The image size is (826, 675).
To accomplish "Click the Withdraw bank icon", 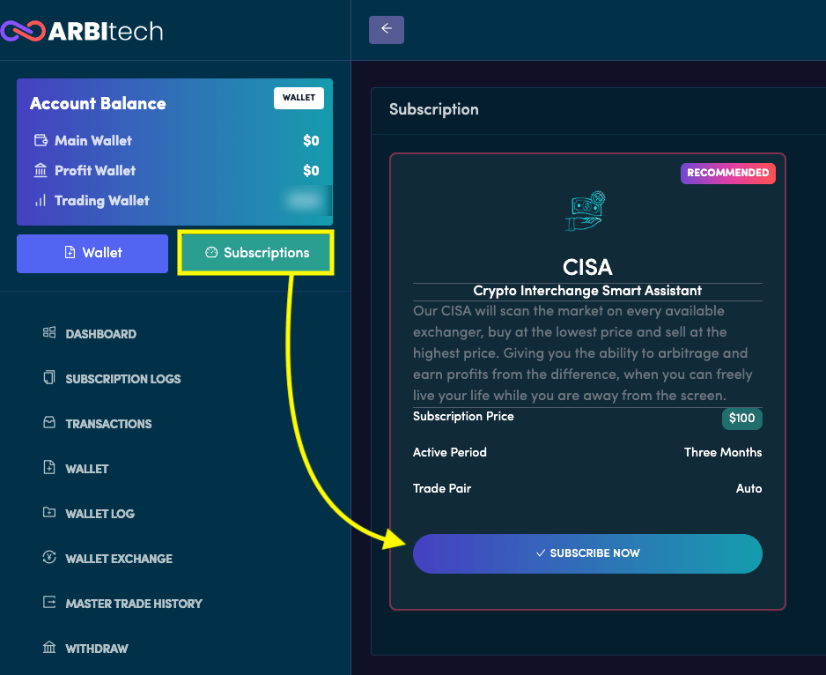I will coord(48,648).
